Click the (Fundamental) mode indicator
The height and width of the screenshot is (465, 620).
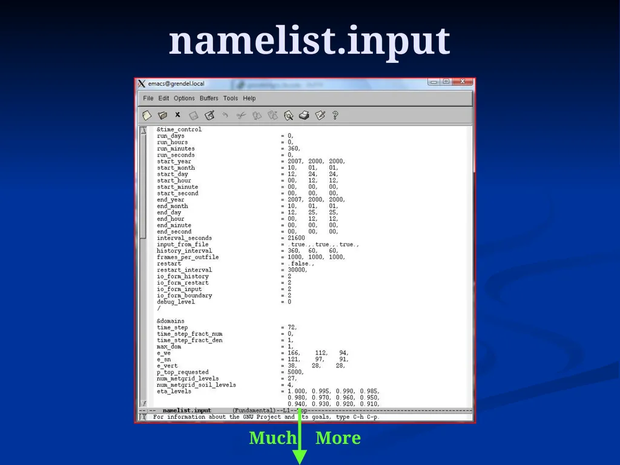pos(254,411)
